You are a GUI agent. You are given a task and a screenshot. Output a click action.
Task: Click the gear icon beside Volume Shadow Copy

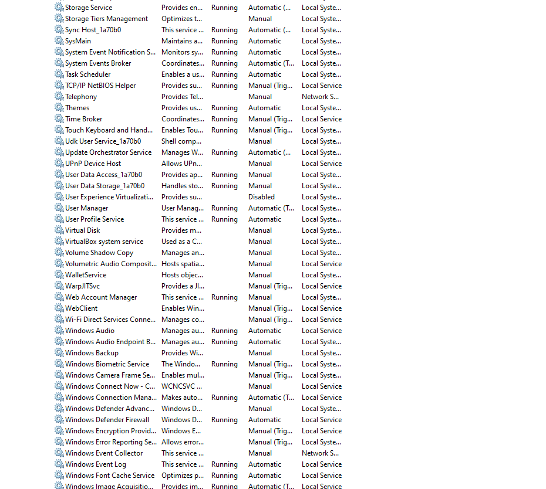click(x=59, y=252)
